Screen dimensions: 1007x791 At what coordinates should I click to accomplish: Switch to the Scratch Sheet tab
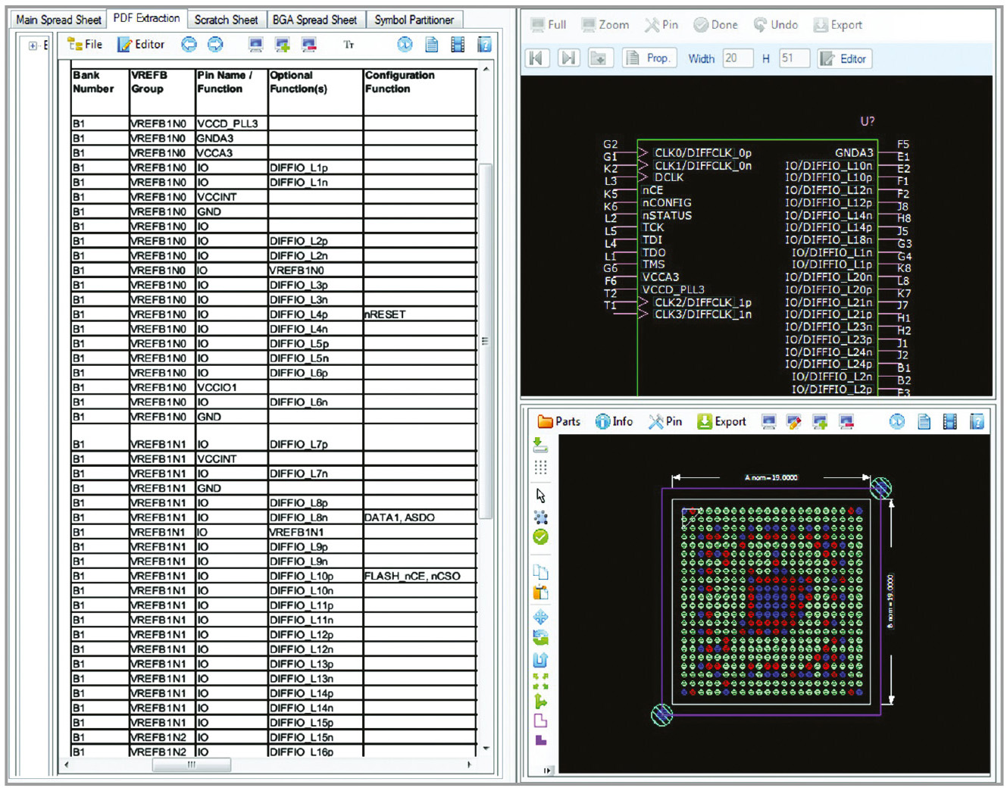point(226,20)
